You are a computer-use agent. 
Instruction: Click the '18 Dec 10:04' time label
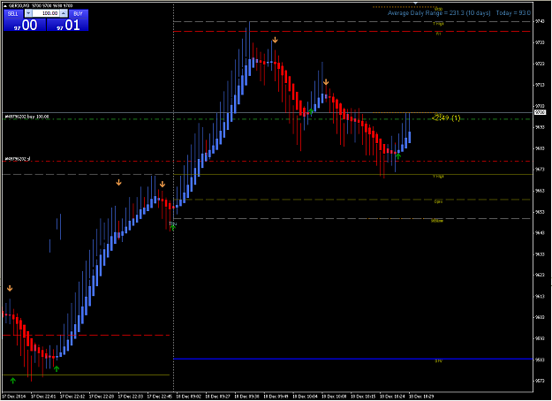(x=305, y=397)
